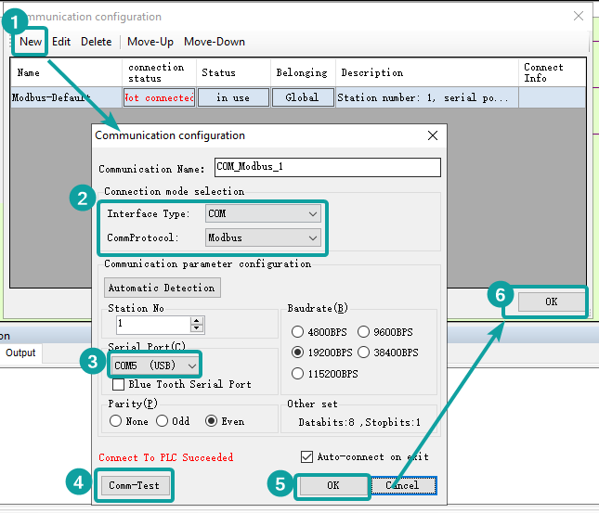Click Delete in the toolbar
The height and width of the screenshot is (513, 599).
96,42
